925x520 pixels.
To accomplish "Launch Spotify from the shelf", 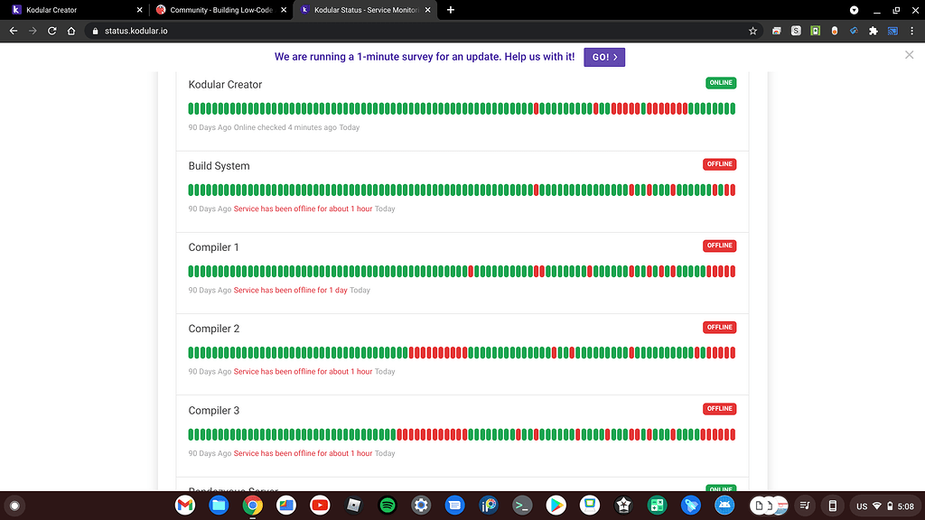I will click(x=387, y=506).
